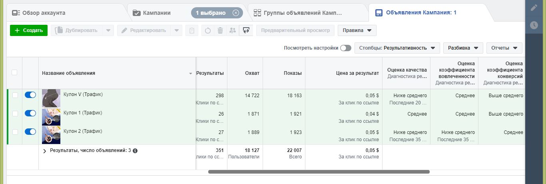Clear the '1 выбрано' selection with X
The height and width of the screenshot is (184, 546).
pos(236,13)
